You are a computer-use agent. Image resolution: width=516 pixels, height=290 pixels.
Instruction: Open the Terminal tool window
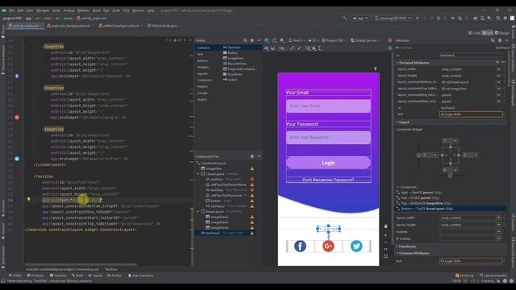(58, 275)
